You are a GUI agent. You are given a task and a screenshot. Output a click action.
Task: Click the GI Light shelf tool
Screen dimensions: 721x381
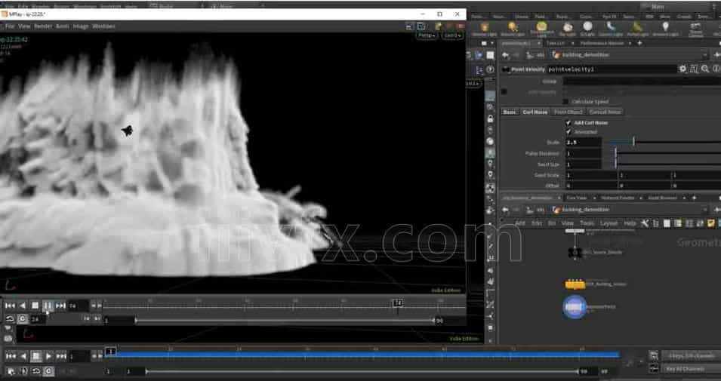point(587,29)
